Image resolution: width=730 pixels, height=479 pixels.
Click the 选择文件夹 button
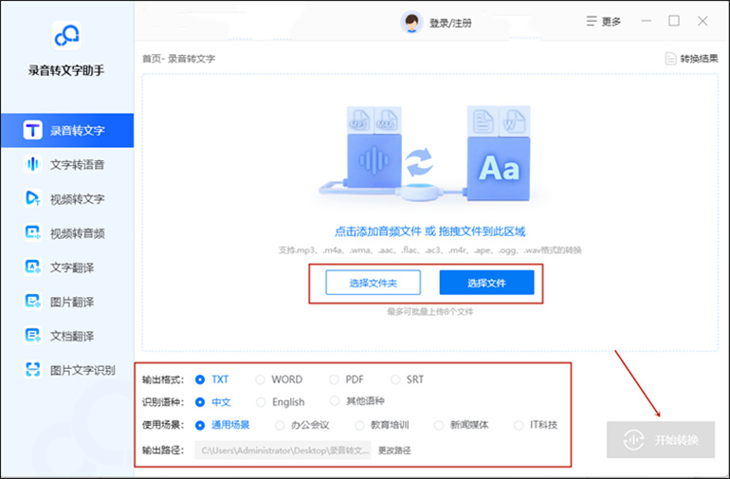pyautogui.click(x=373, y=283)
